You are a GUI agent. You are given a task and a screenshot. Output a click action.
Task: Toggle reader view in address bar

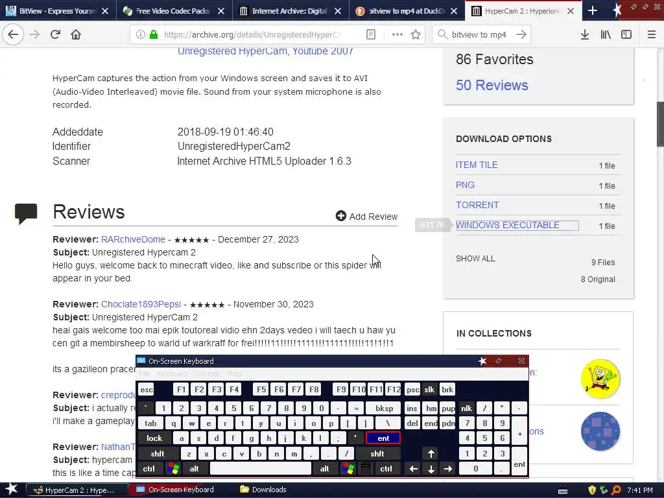tap(370, 34)
